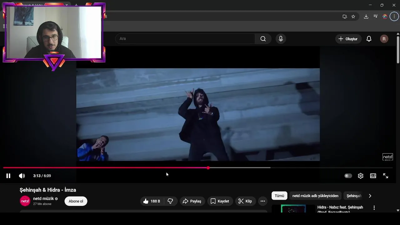Viewport: 400px width, 225px height.
Task: Exit full-window view with the arrows icon
Action: [x=386, y=176]
